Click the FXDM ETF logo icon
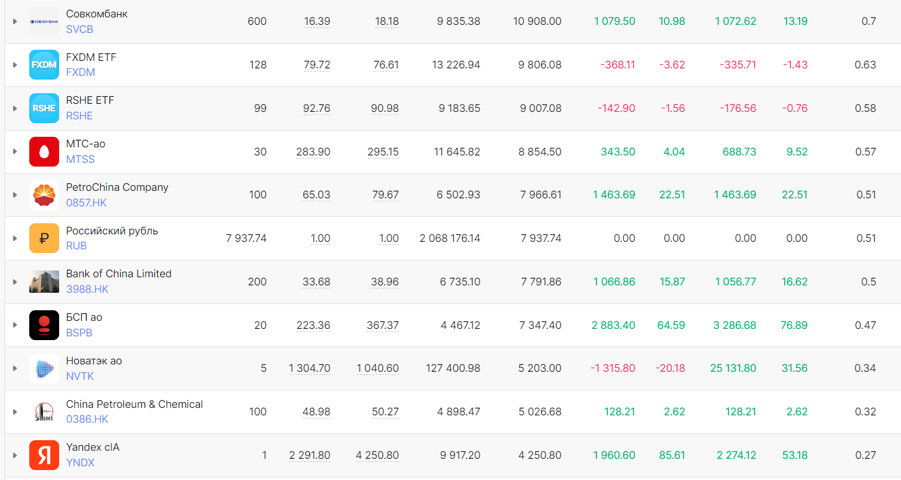The width and height of the screenshot is (901, 480). pos(44,65)
